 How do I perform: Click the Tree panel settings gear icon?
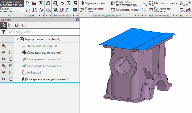point(78,20)
